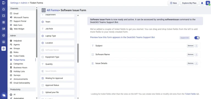The image size is (211, 99).
Task: Go back to All Forms link
Action: (x=52, y=10)
